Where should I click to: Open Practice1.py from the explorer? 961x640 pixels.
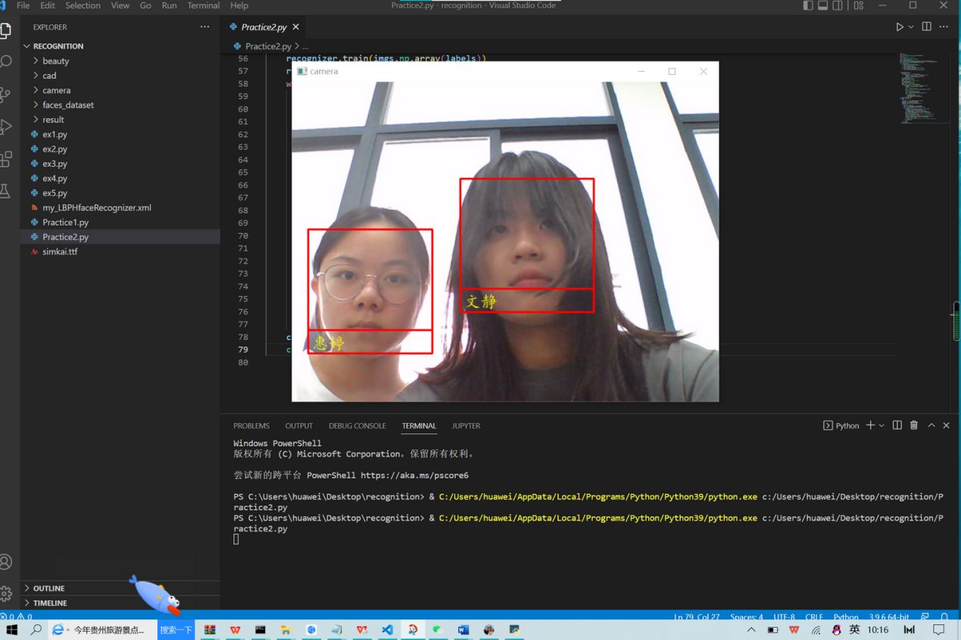coord(65,222)
